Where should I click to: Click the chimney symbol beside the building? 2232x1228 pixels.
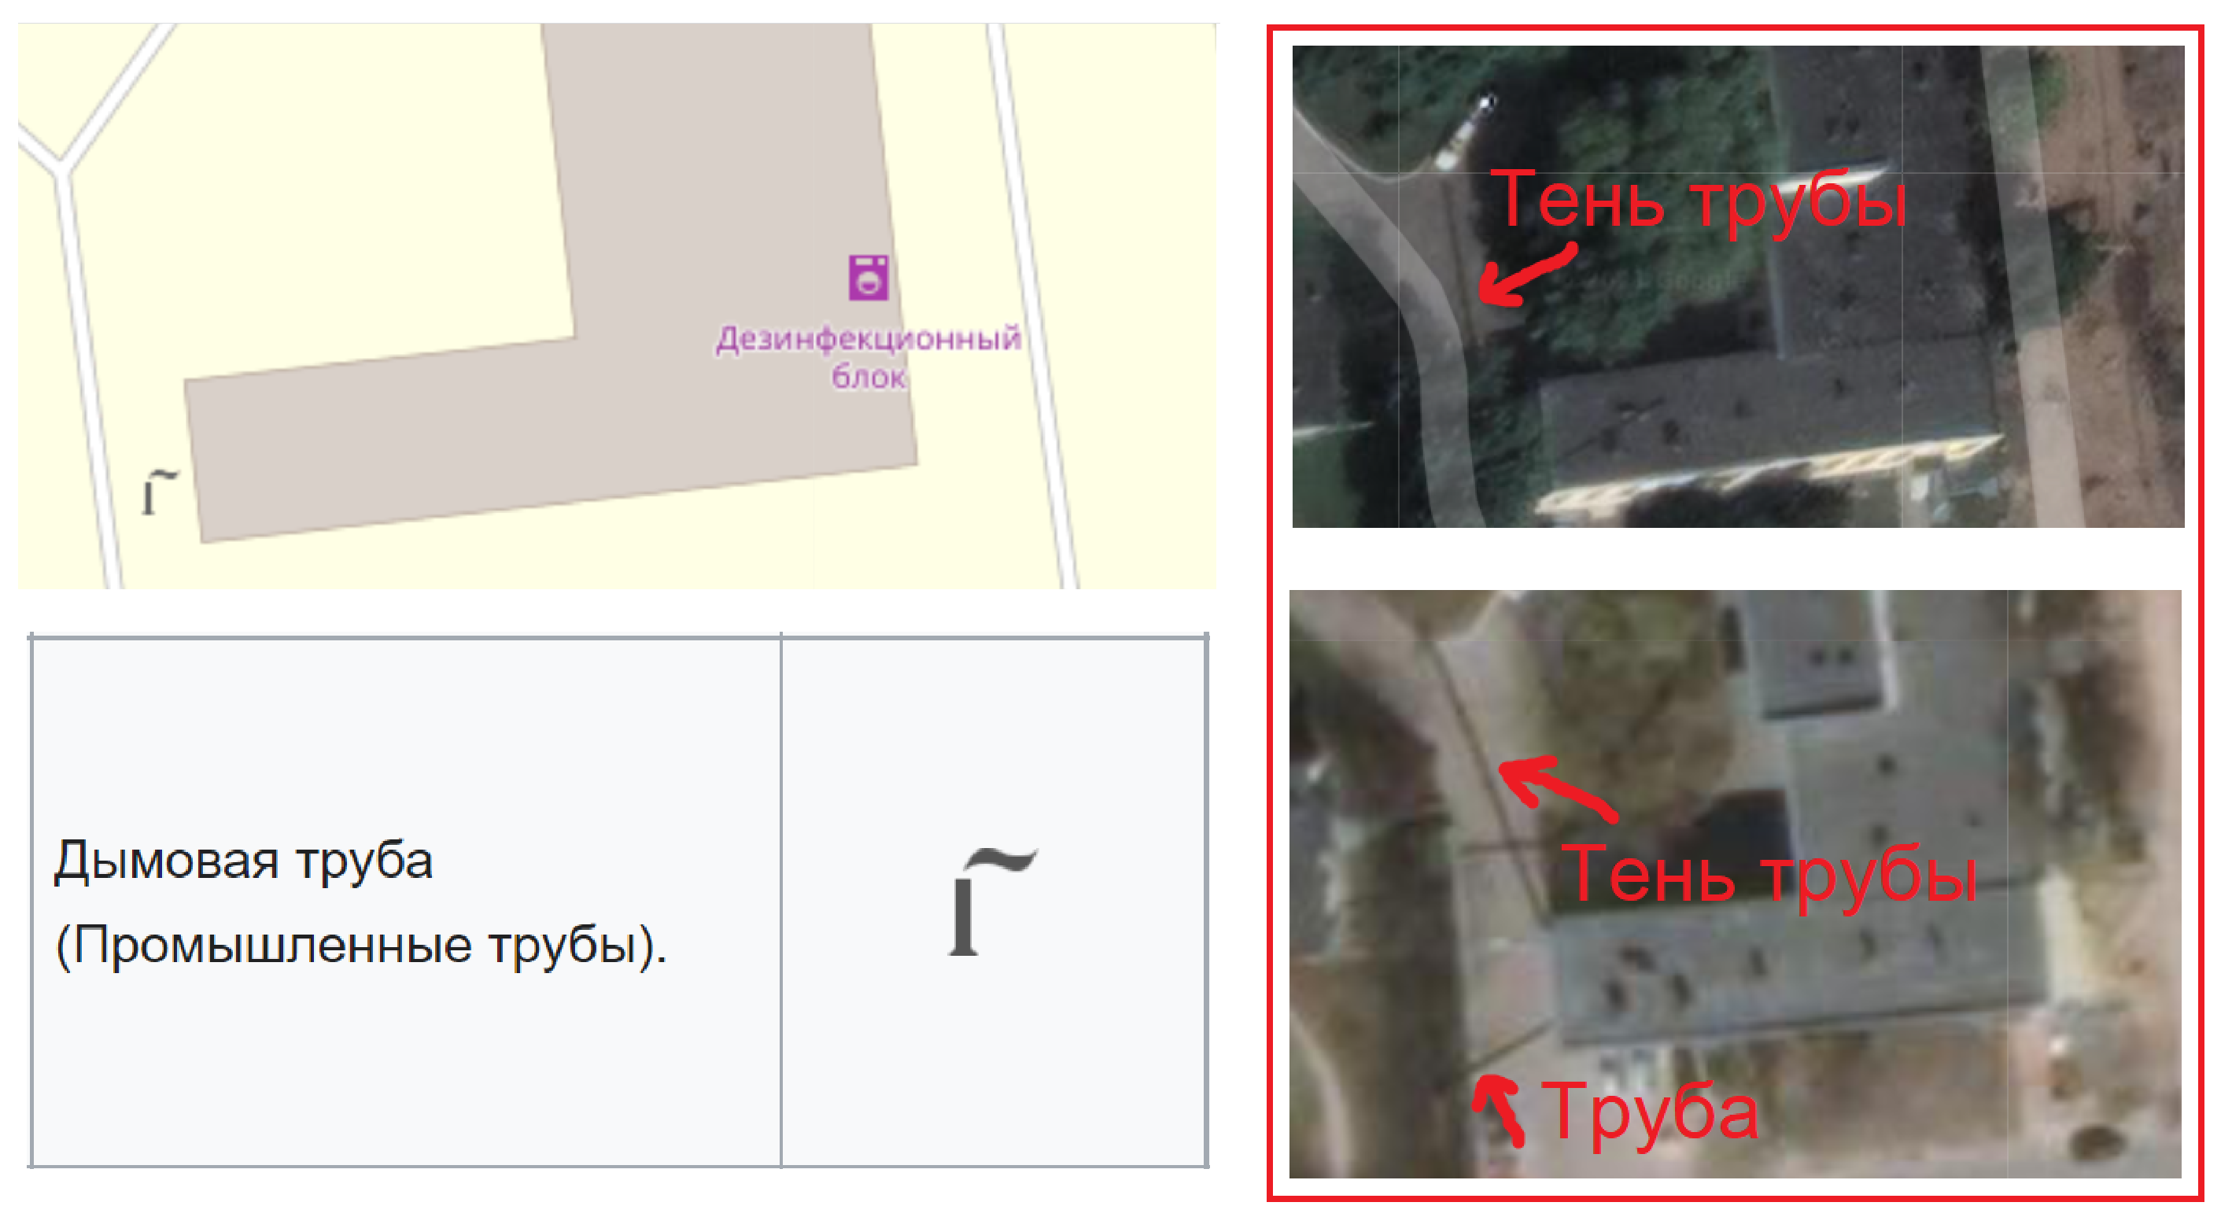click(160, 492)
